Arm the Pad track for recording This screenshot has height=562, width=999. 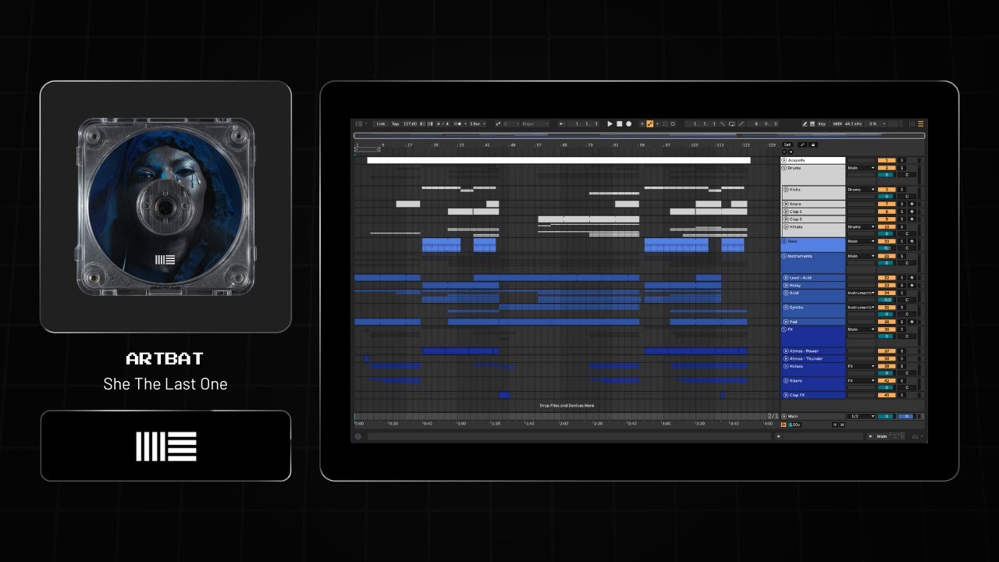click(x=912, y=322)
